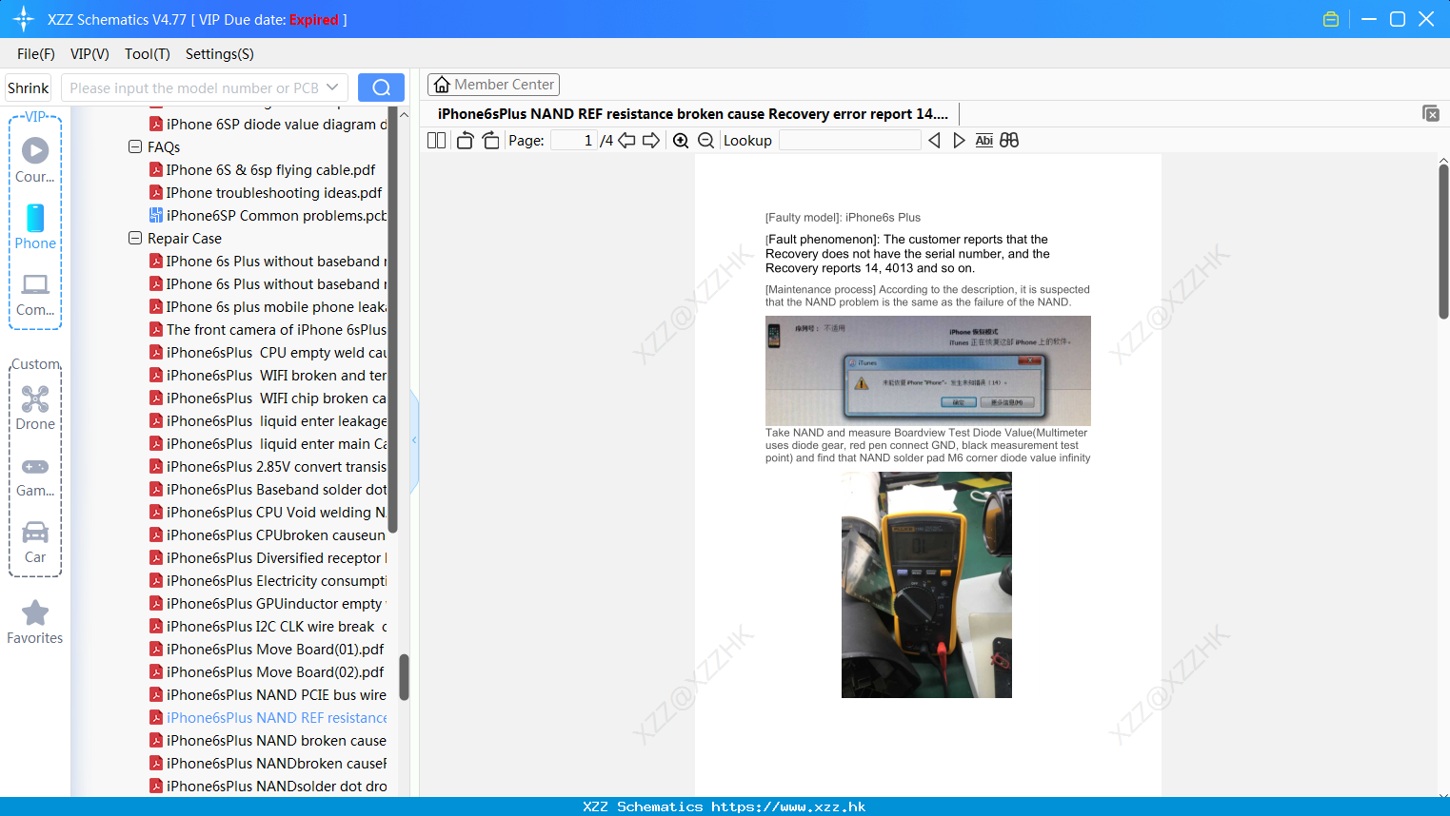
Task: Open iPhone6sPlus I2C CLK wire break case
Action: 268,627
